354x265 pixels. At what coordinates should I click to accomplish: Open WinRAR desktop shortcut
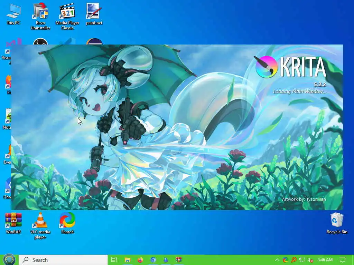[13, 223]
